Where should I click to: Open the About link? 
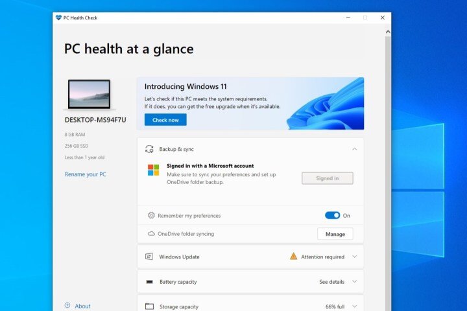[82, 306]
